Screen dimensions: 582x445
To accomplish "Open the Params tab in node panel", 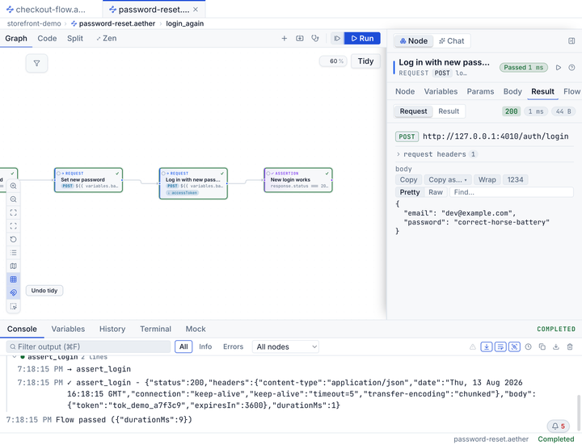I will 480,91.
